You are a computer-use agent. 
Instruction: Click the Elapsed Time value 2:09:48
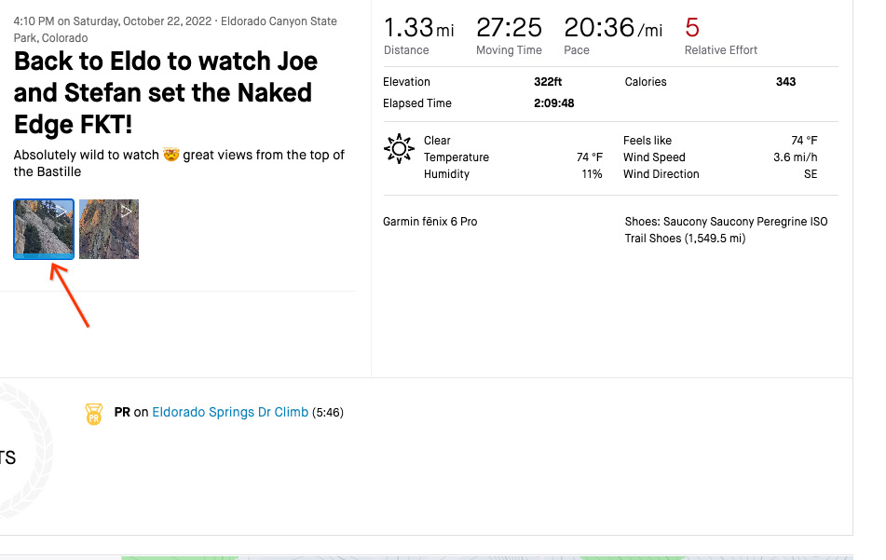pos(553,103)
